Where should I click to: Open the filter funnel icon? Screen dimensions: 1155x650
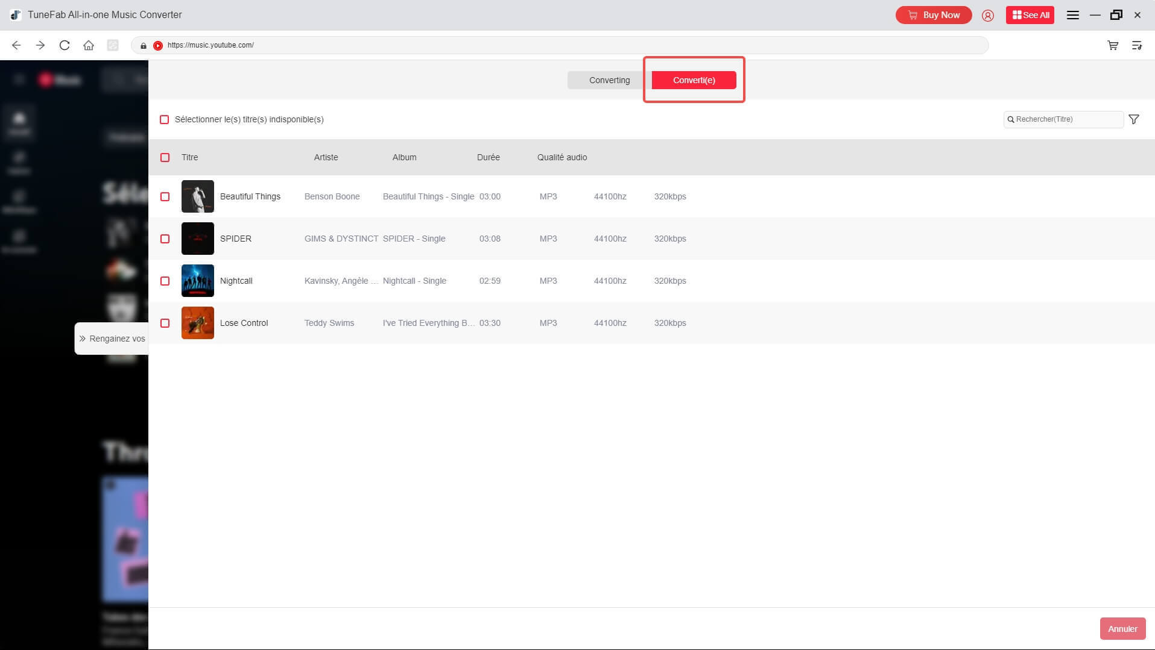pos(1134,119)
